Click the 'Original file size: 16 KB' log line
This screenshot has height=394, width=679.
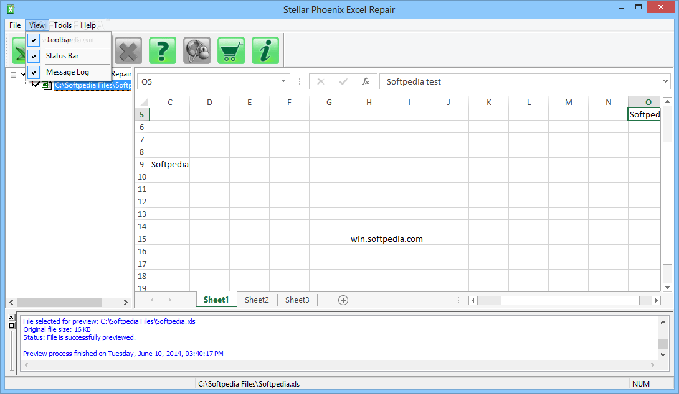(57, 329)
